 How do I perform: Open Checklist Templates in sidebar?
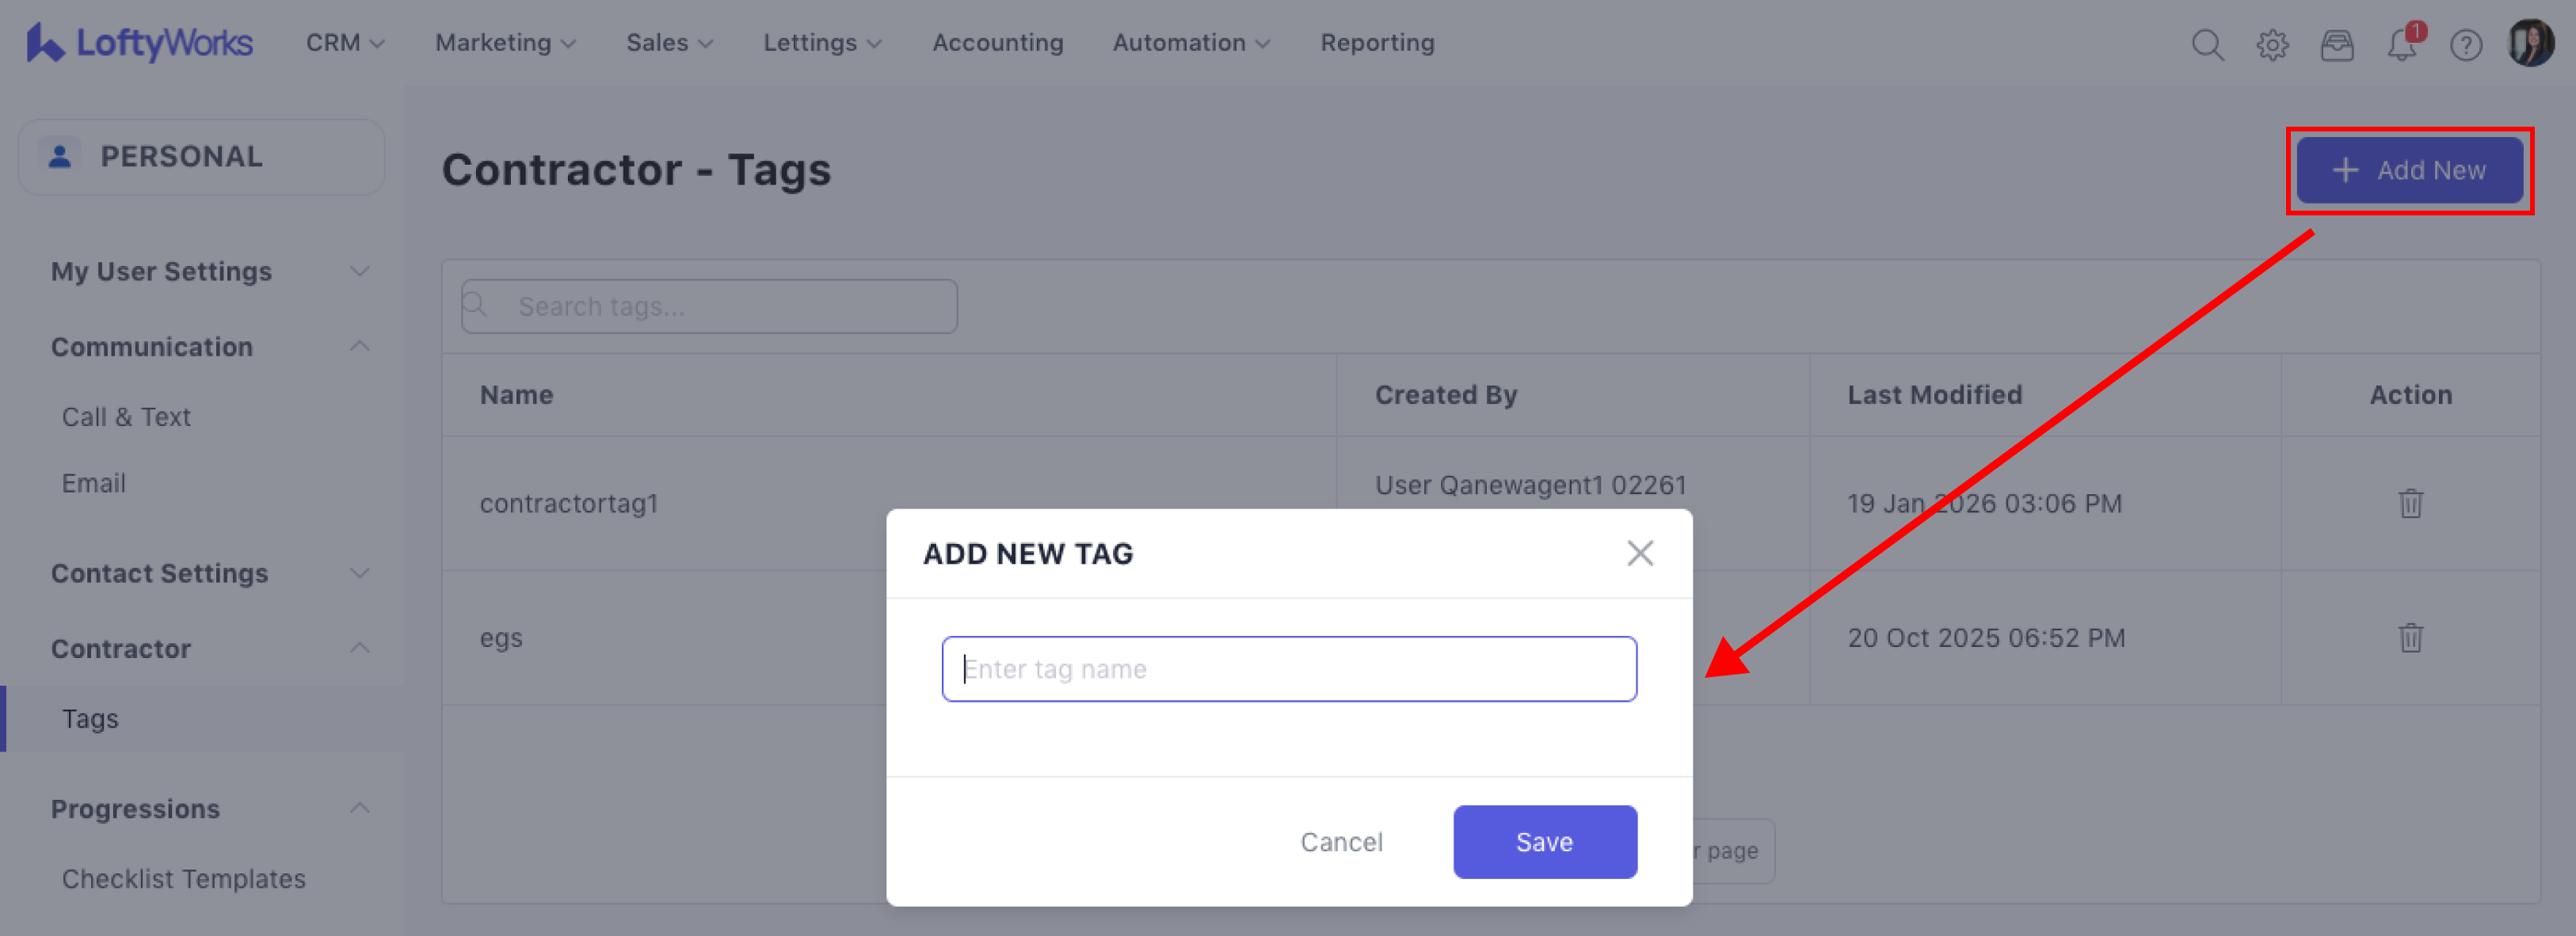click(184, 879)
